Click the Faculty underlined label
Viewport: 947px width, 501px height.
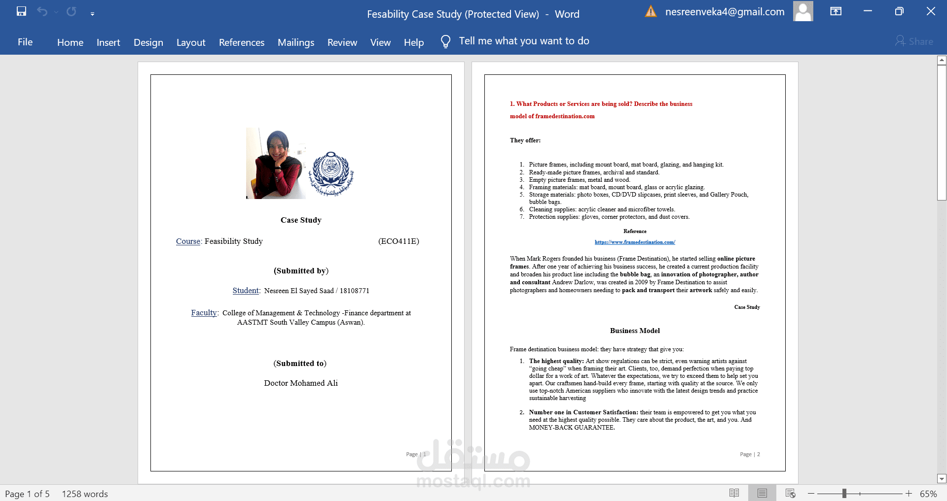pyautogui.click(x=204, y=313)
